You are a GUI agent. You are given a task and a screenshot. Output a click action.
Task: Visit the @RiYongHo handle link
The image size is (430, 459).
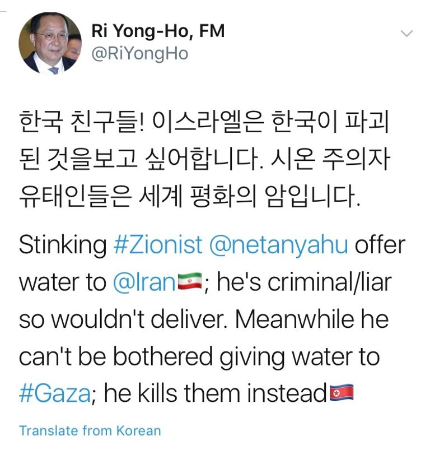click(139, 54)
